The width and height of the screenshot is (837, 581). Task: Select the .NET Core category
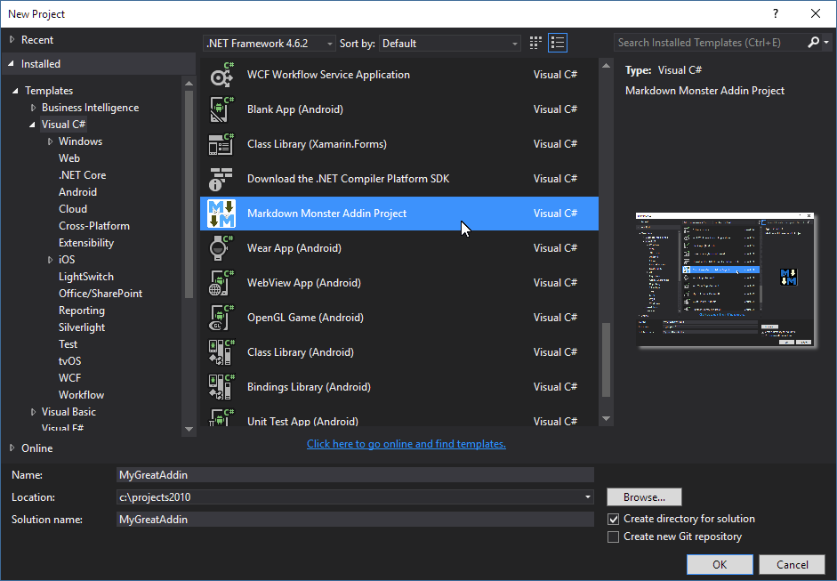(x=82, y=175)
